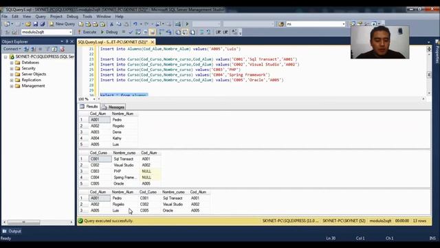Collapse the SKYNET-PC\SQLEXPRESS server node

[5, 56]
